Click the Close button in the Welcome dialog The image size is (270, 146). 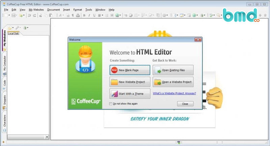point(185,104)
